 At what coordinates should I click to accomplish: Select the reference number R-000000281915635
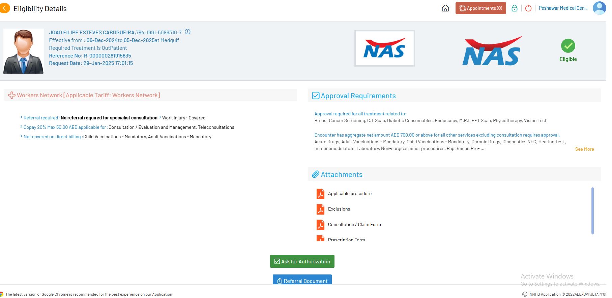(107, 55)
